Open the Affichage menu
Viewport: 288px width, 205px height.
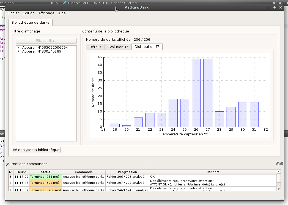(46, 13)
